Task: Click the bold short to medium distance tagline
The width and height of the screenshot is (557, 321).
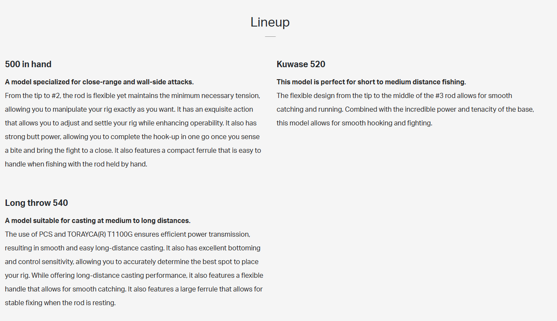Action: pos(371,82)
